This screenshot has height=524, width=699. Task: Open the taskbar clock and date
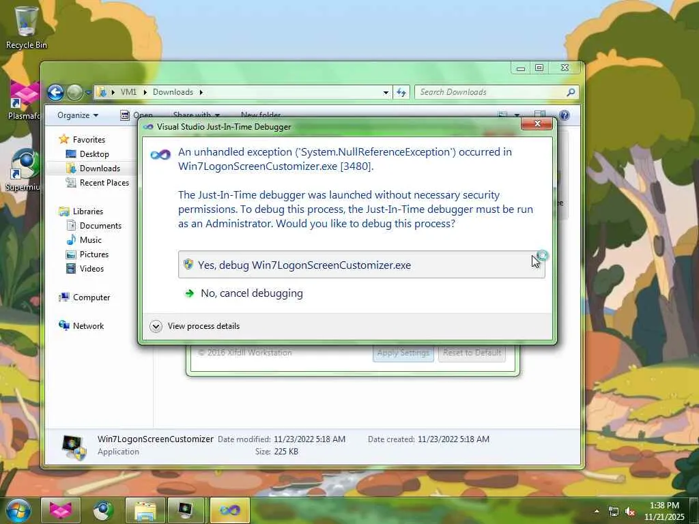pos(664,511)
